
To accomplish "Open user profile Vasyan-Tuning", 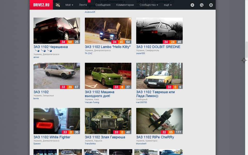I will pos(92,102).
